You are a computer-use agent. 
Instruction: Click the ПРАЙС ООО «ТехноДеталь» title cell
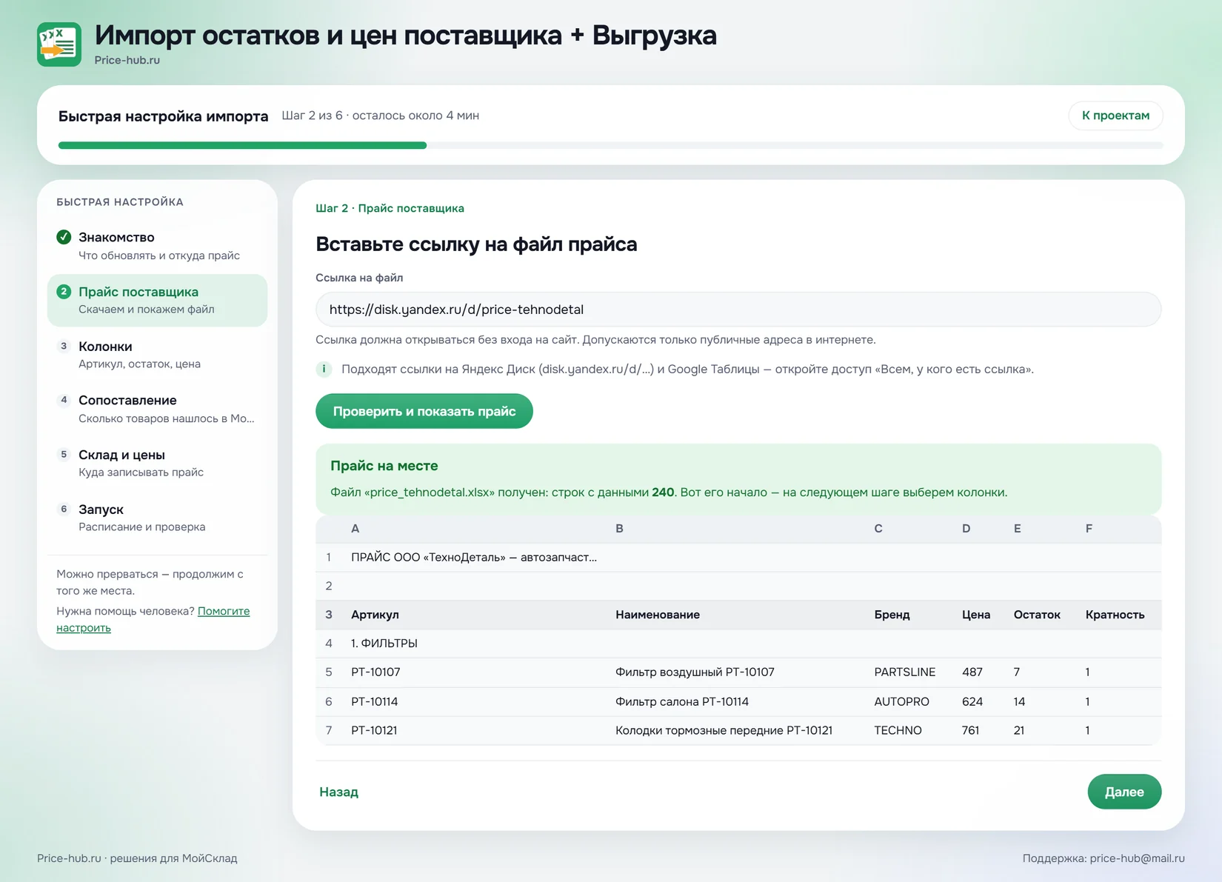coord(474,557)
